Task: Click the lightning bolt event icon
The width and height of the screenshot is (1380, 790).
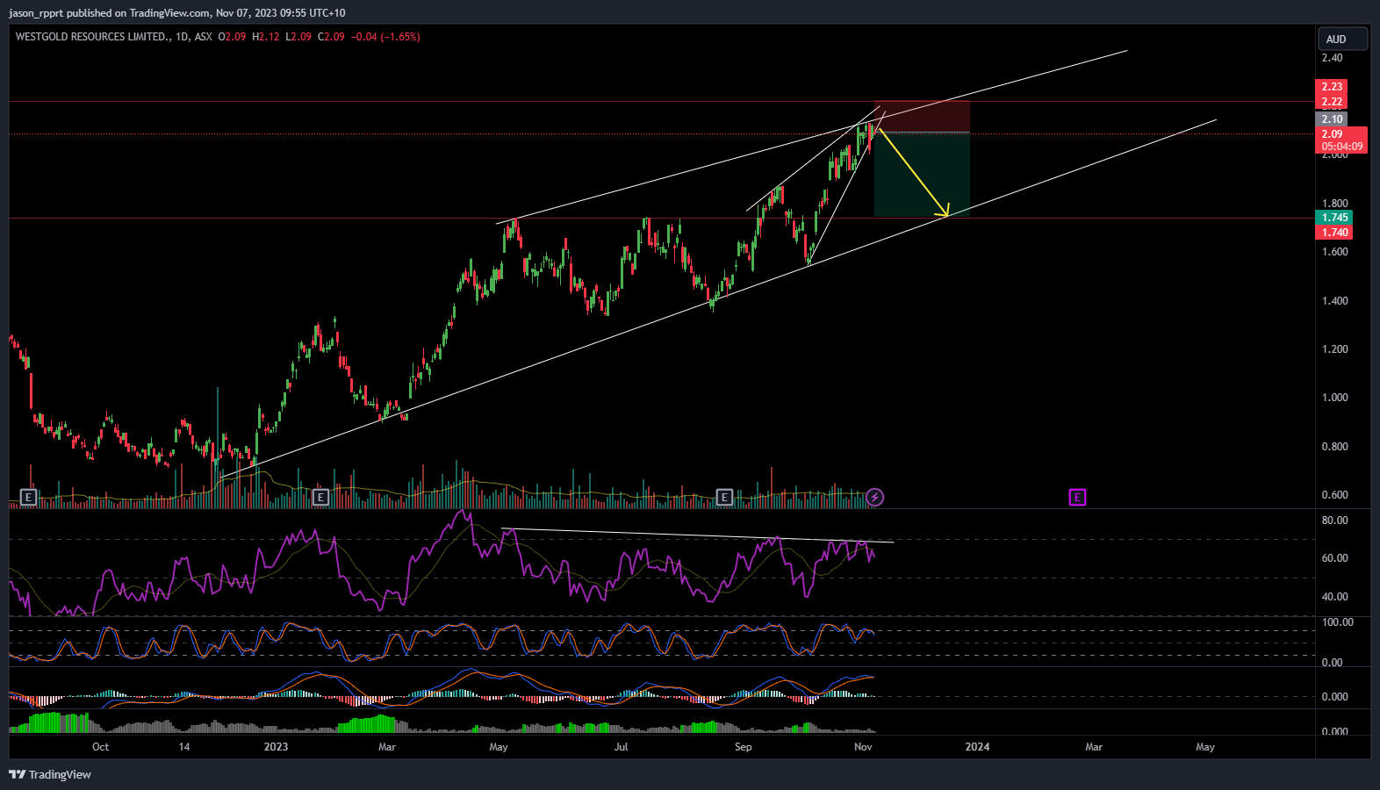Action: 874,498
